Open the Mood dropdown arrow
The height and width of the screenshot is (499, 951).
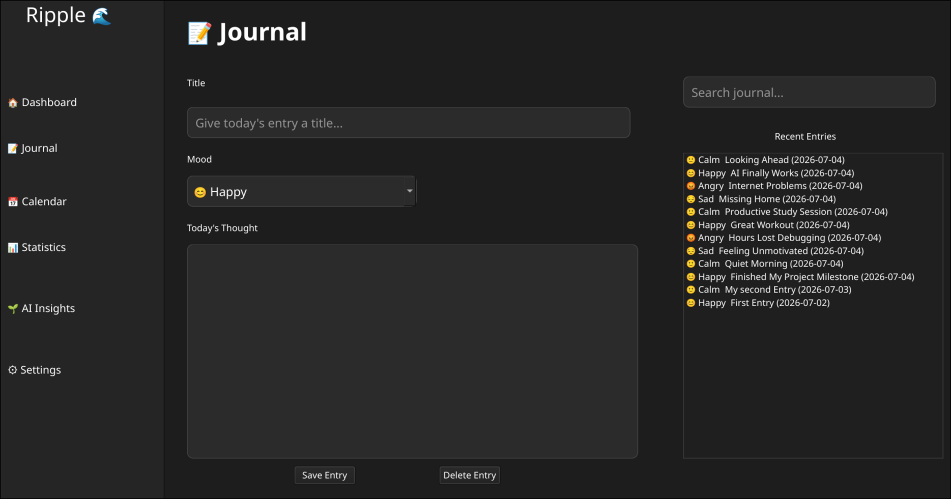[x=410, y=191]
